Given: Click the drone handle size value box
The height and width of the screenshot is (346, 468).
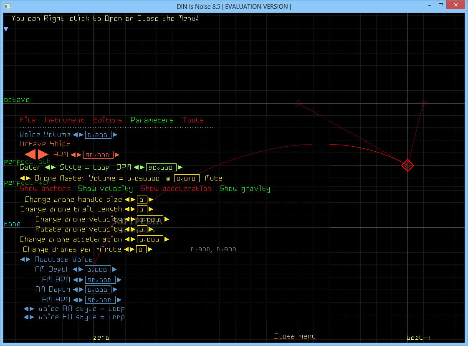Looking at the screenshot, I should click(x=142, y=200).
